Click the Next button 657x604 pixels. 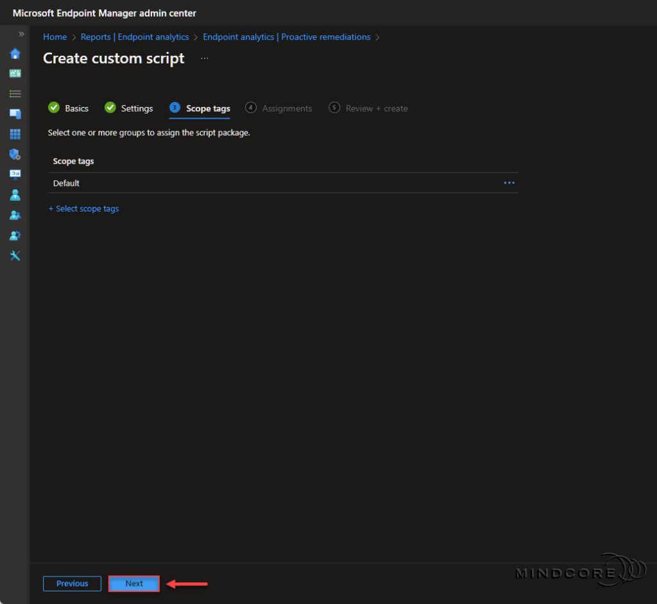coord(133,583)
